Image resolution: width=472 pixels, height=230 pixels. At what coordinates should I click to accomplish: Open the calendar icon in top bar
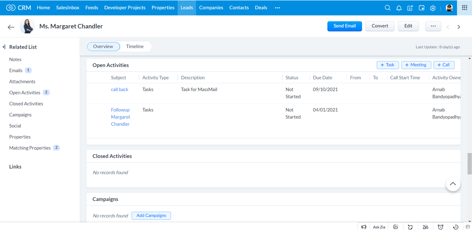click(422, 8)
